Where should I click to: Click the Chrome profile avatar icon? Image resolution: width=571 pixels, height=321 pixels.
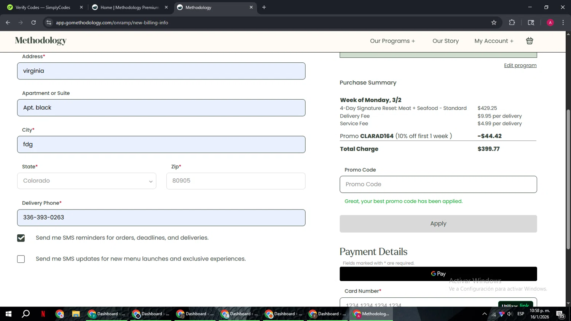click(550, 22)
